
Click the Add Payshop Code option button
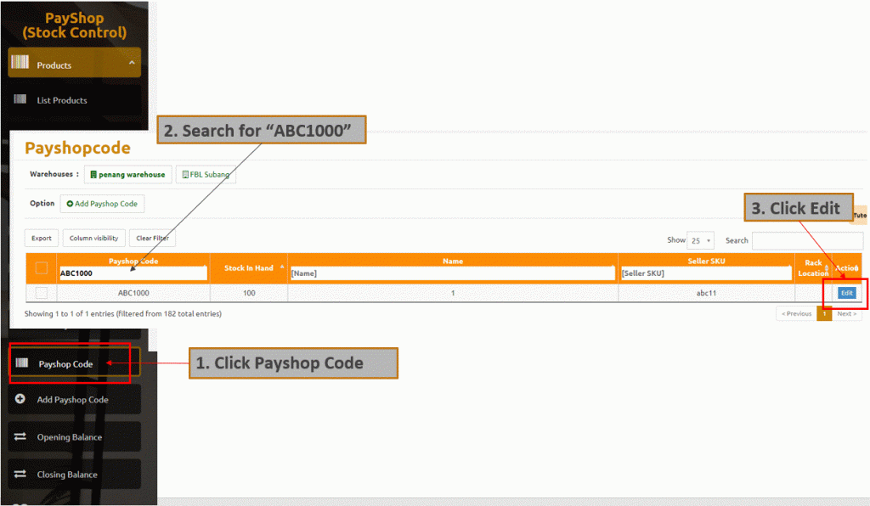102,204
